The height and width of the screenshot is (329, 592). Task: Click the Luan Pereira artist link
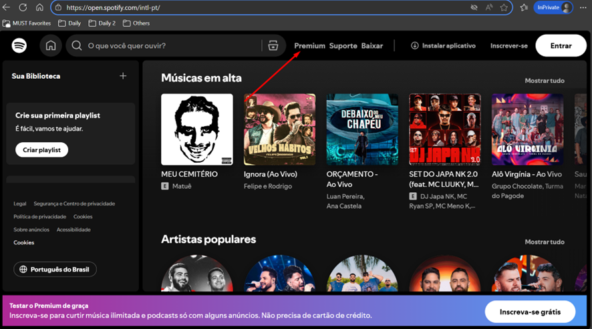(345, 196)
